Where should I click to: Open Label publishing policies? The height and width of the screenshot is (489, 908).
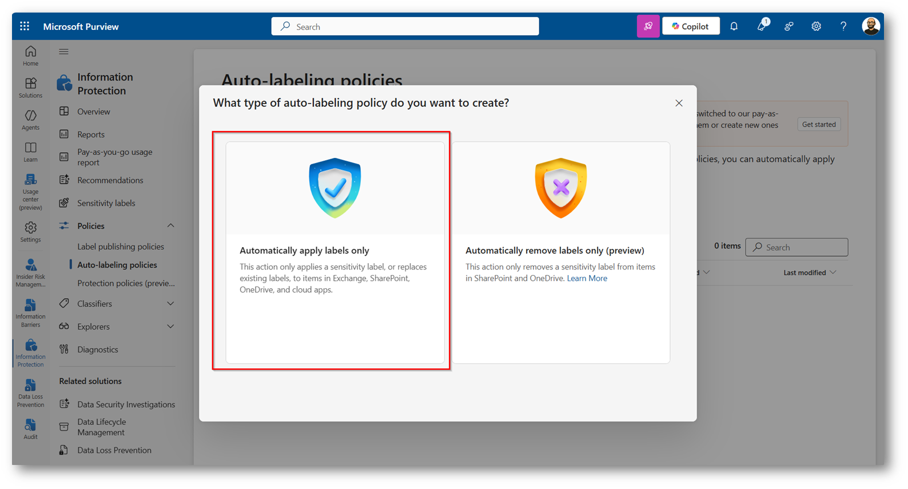pyautogui.click(x=121, y=247)
